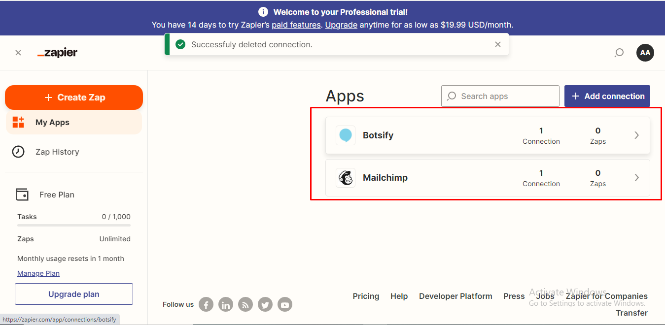The image size is (665, 325).
Task: Click Botsify's 0 Zaps count
Action: pyautogui.click(x=598, y=135)
